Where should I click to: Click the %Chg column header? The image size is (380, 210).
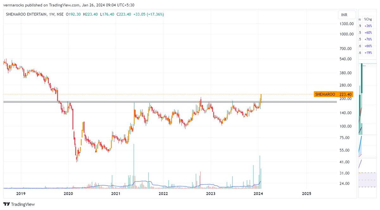[368, 19]
